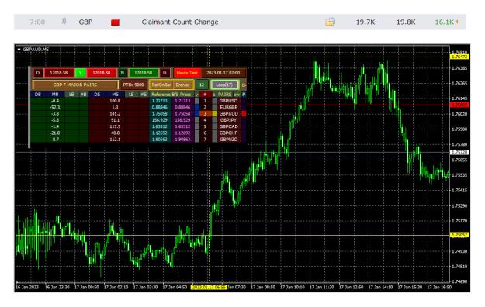Image resolution: width=485 pixels, height=307 pixels.
Task: Click the U button in the panel
Action: pos(165,73)
